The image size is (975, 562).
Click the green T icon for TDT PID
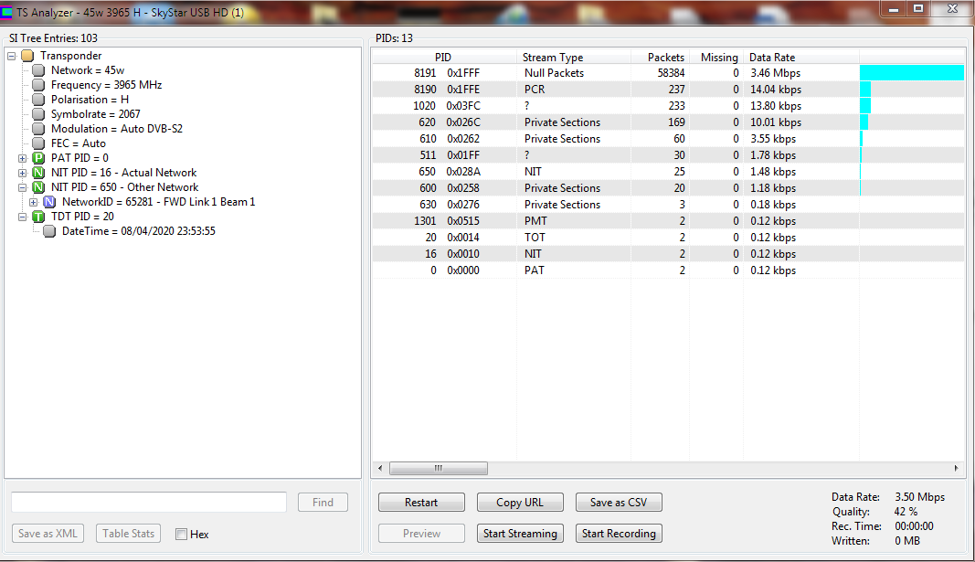[38, 217]
